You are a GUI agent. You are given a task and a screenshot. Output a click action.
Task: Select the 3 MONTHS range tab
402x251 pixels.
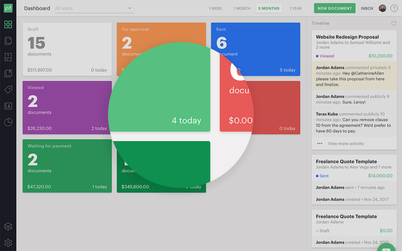click(269, 9)
